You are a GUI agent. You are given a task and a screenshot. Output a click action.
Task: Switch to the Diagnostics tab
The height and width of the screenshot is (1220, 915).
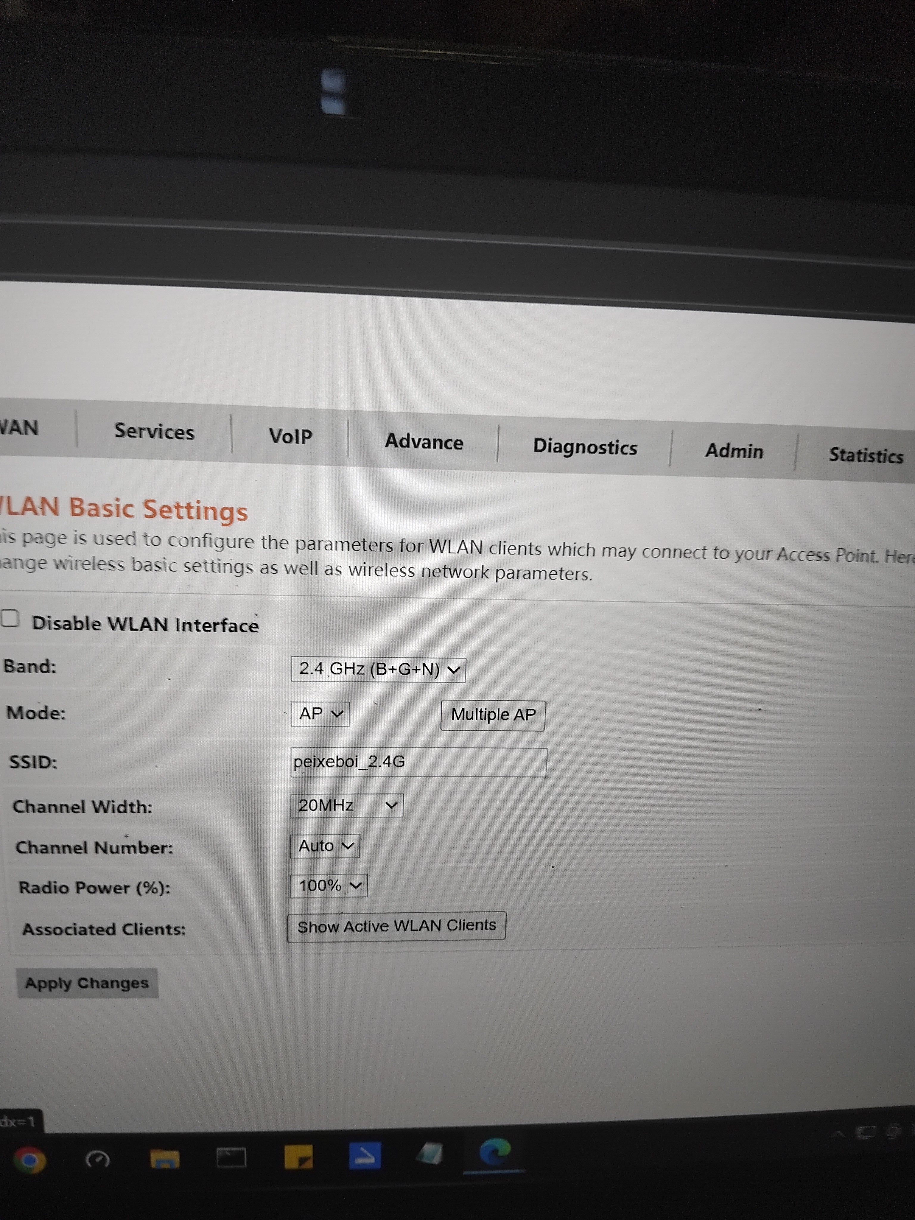pos(585,447)
